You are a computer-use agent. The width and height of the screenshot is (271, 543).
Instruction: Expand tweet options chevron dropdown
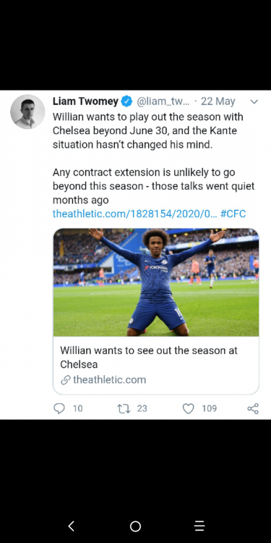(x=254, y=102)
